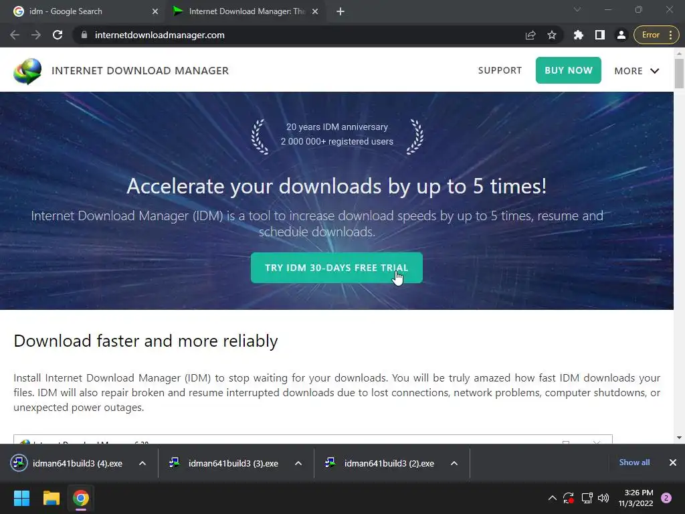The height and width of the screenshot is (514, 685).
Task: Open the tab search dropdown arrow
Action: 577,9
